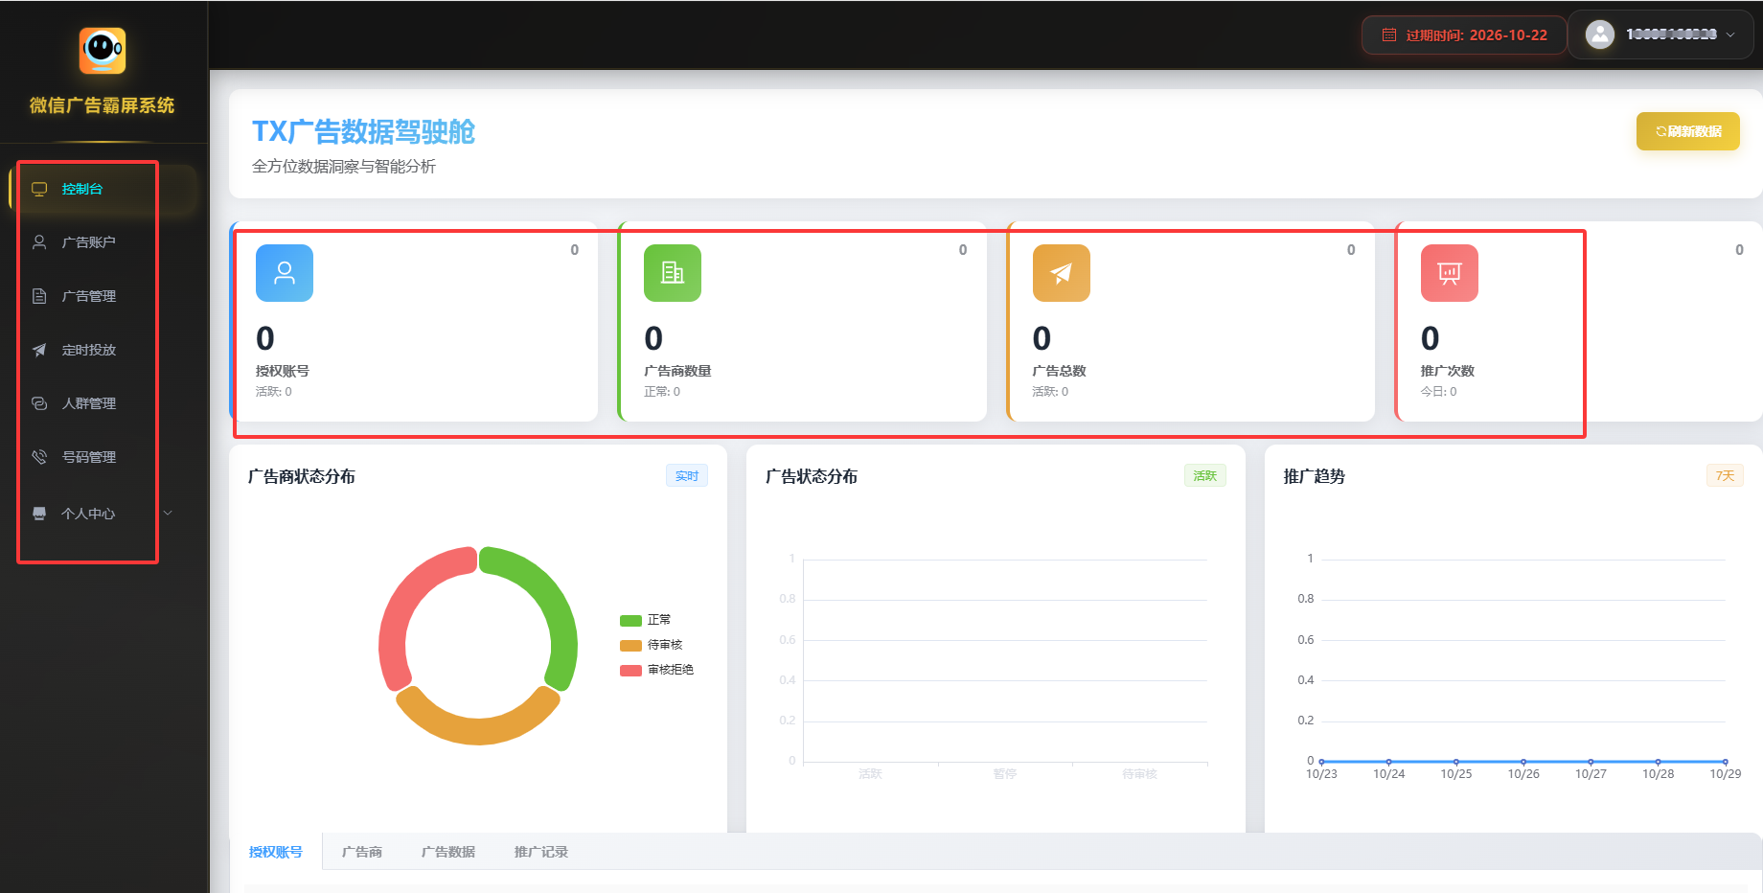Click the red promotion count presentation icon
The image size is (1763, 893).
pos(1449,273)
